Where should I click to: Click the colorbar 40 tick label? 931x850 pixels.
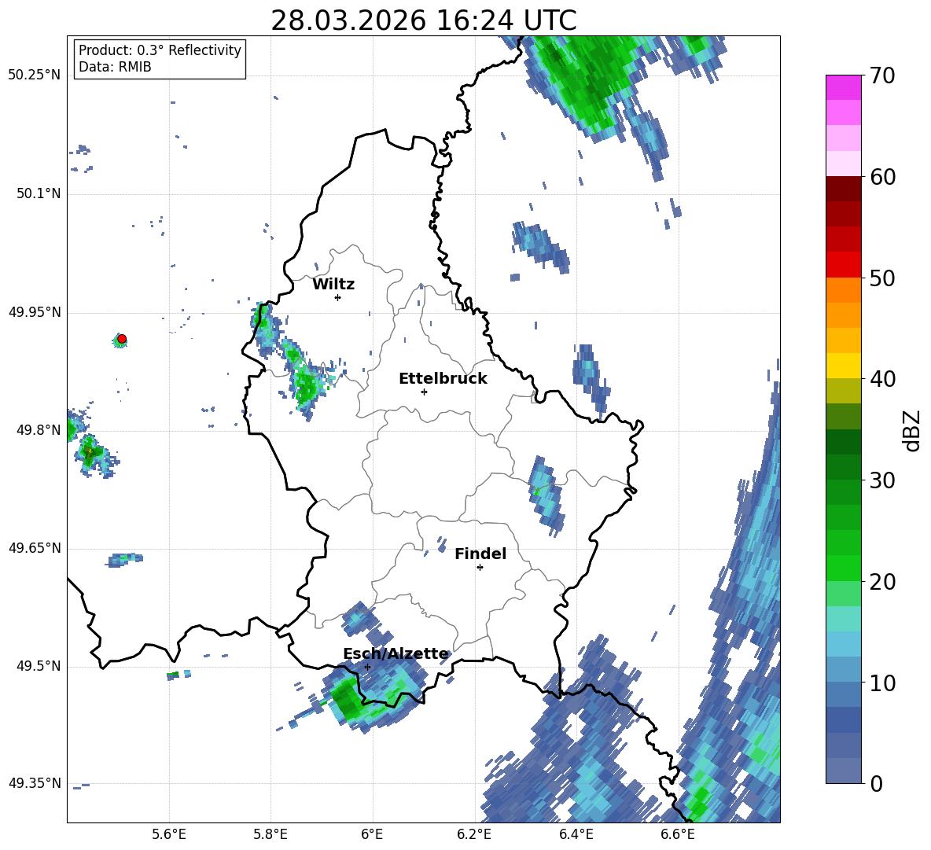coord(883,379)
